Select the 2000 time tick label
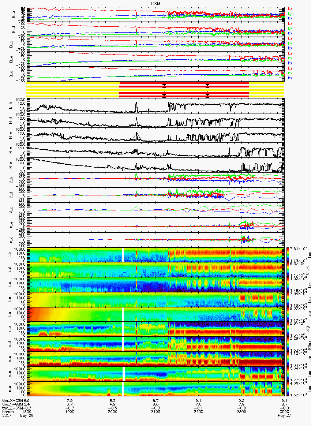Image resolution: width=311 pixels, height=426 pixels. click(x=113, y=412)
